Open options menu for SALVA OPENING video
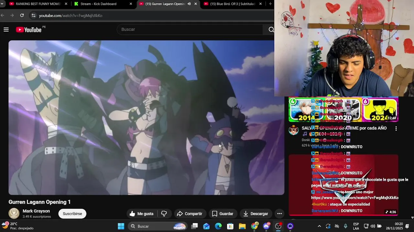This screenshot has height=232, width=414. (396, 128)
